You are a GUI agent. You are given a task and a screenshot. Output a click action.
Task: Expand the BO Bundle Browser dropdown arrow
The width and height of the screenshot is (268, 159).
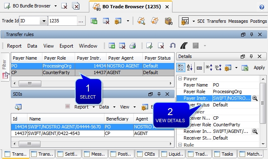click(x=55, y=6)
